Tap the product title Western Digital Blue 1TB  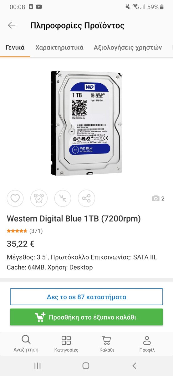coord(74,218)
